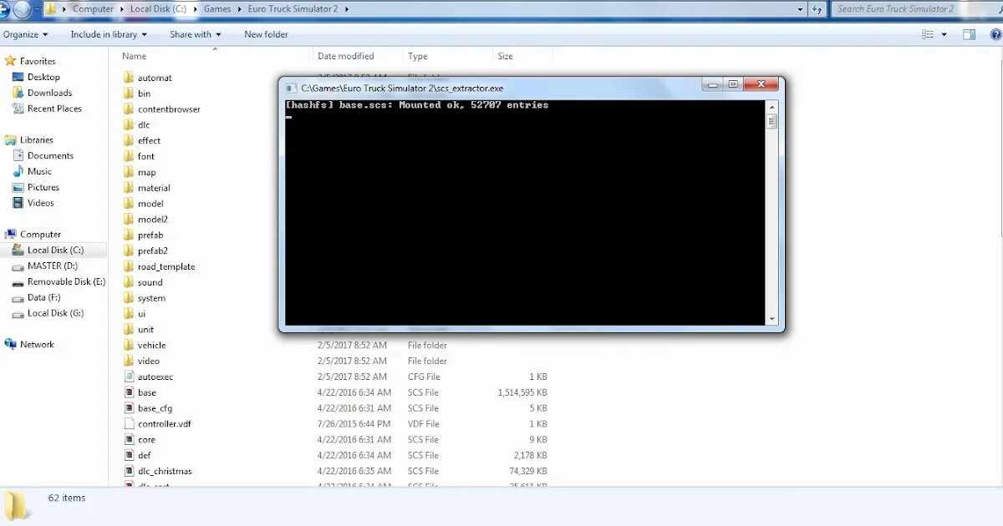
Task: Select the sound folder
Action: [x=143, y=282]
